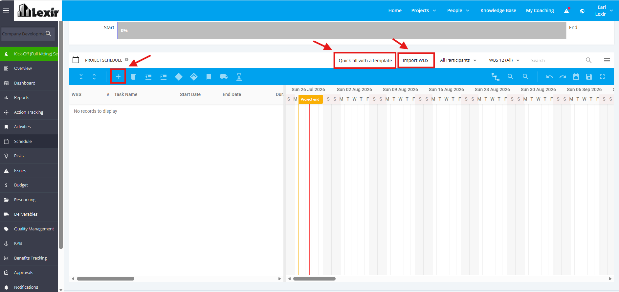Open Approvals in the sidebar

tap(29, 273)
